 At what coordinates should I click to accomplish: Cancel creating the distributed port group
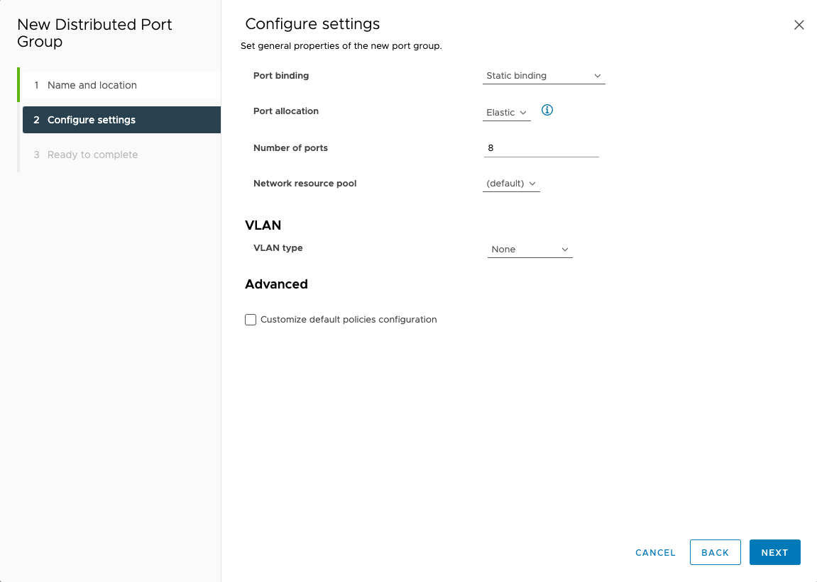654,552
